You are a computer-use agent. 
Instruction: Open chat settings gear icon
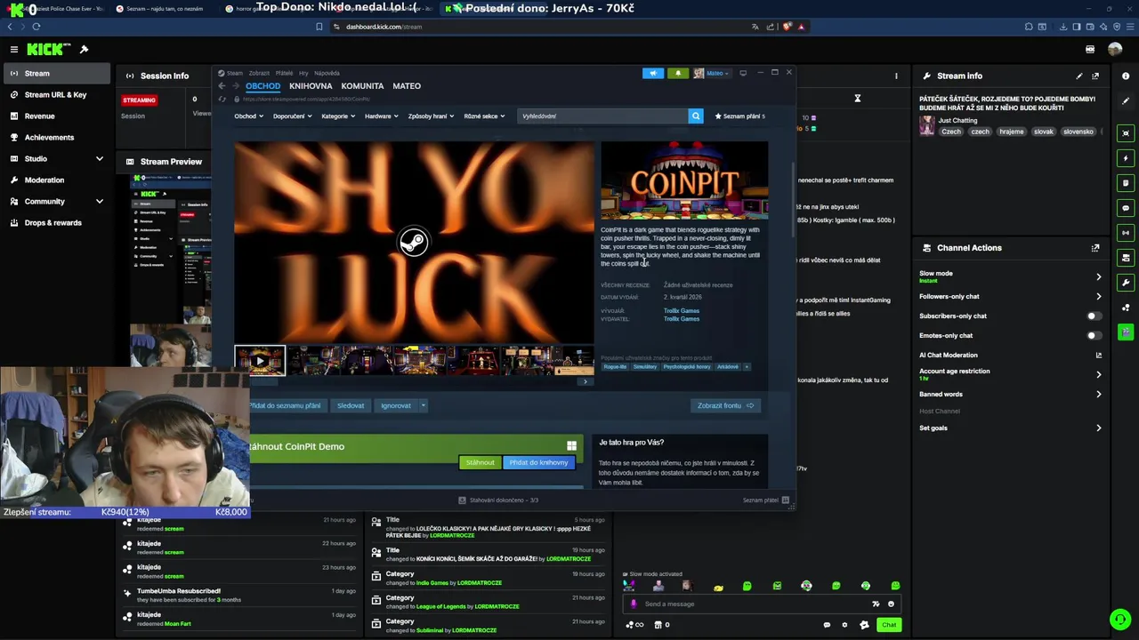pyautogui.click(x=844, y=625)
